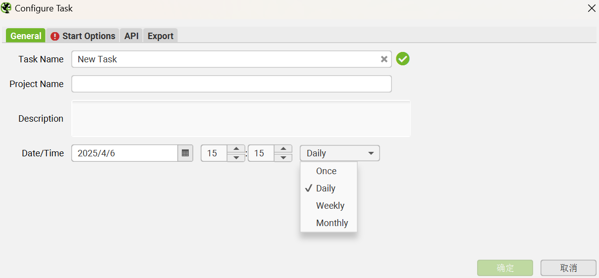The image size is (599, 278).
Task: Click the 取消 cancel button
Action: tap(568, 268)
